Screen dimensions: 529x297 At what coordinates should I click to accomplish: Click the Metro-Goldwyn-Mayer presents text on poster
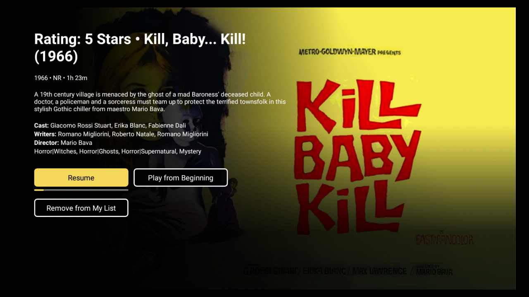[x=350, y=52]
